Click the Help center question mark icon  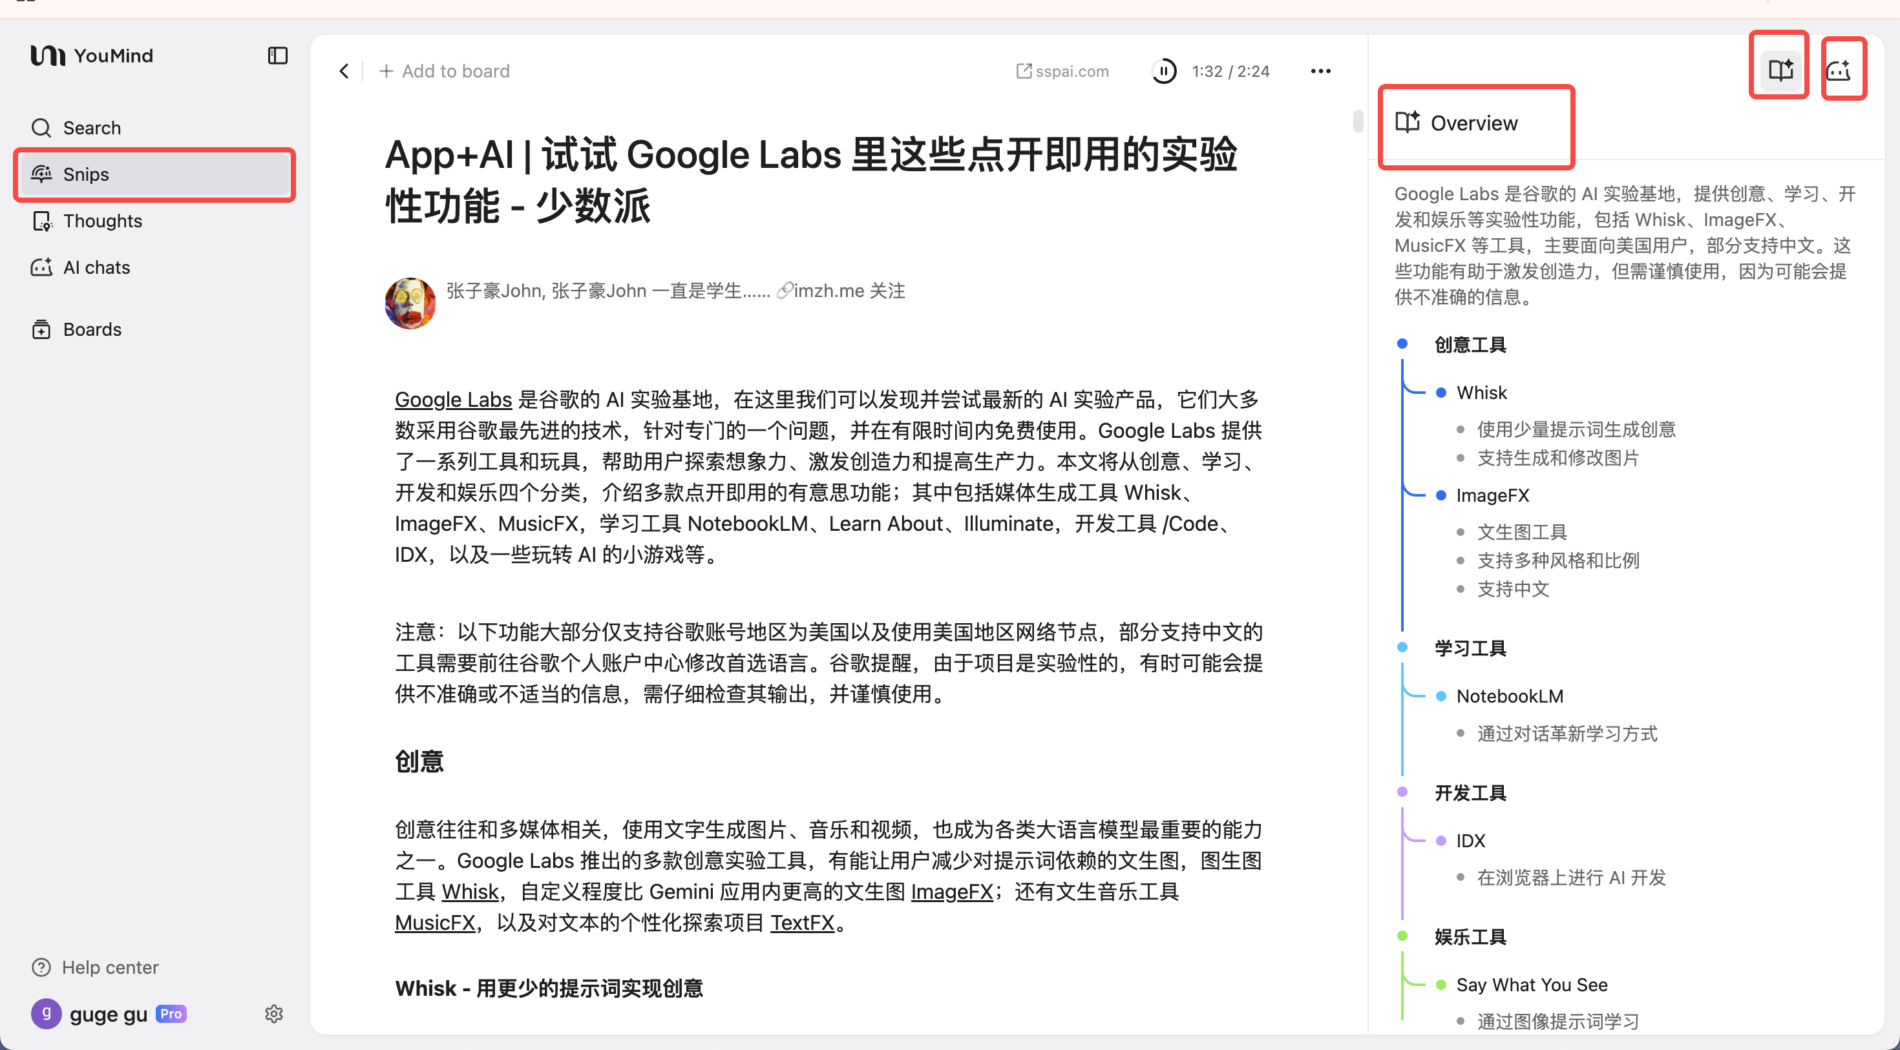tap(41, 967)
